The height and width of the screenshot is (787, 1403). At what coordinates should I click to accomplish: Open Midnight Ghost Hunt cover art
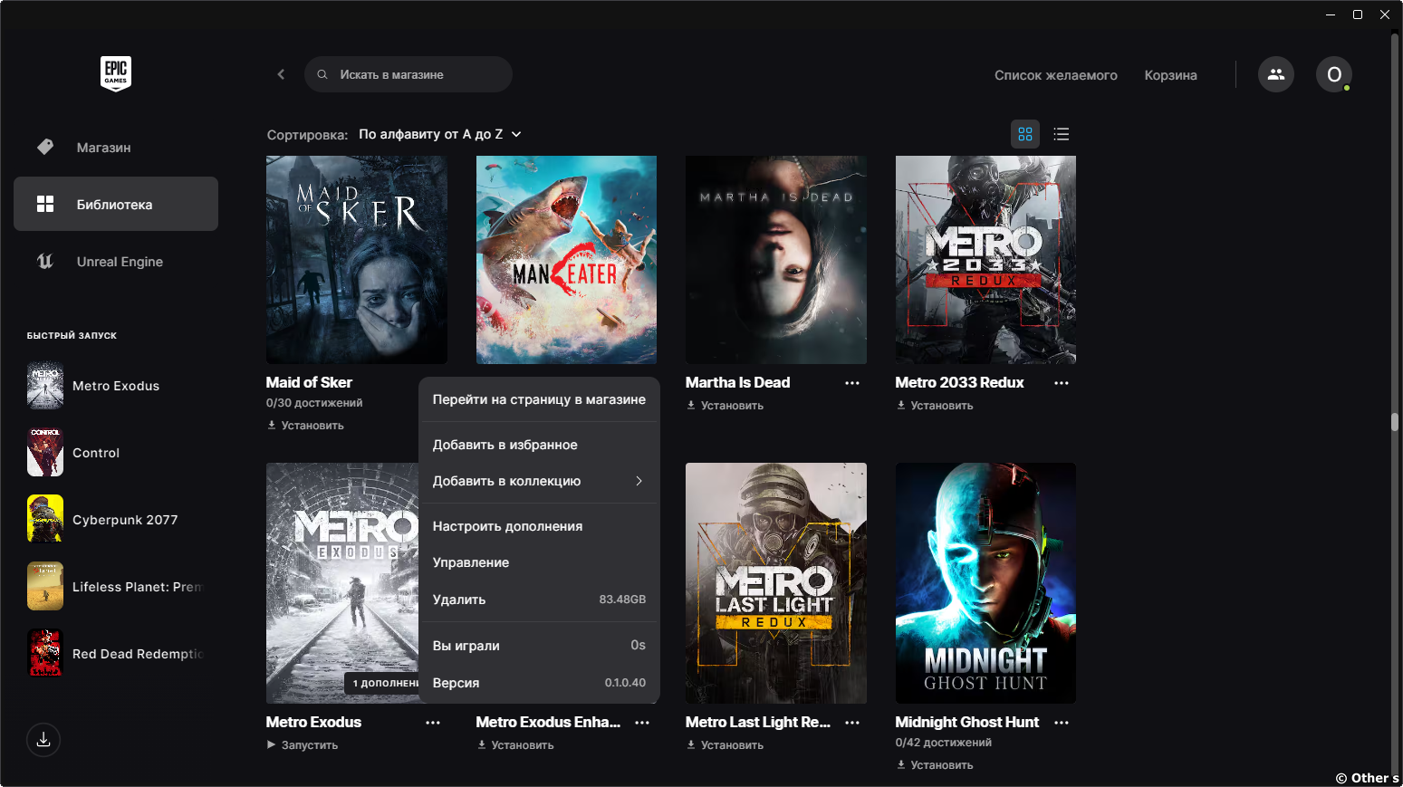point(985,583)
